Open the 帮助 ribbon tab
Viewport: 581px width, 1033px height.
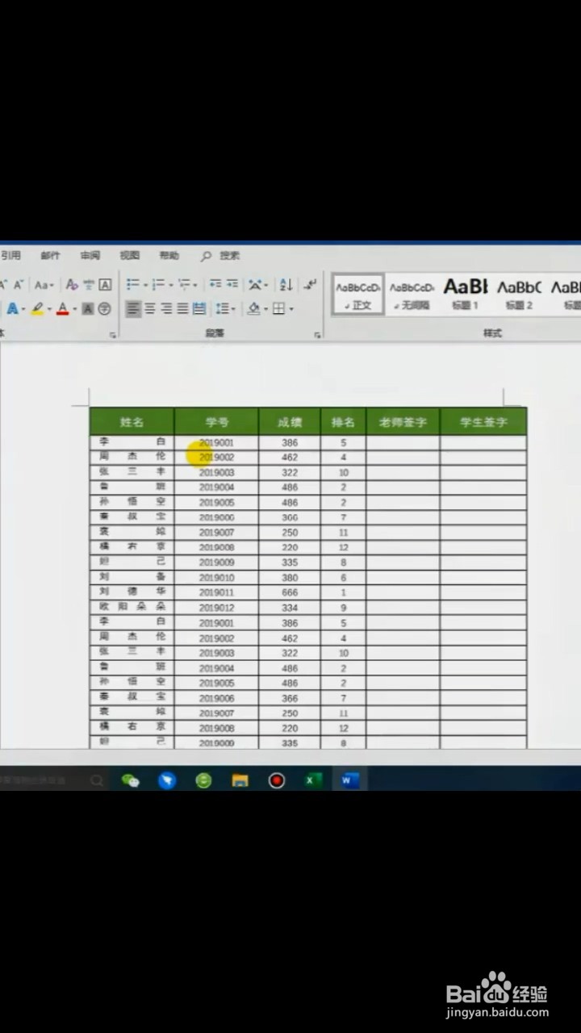[169, 256]
